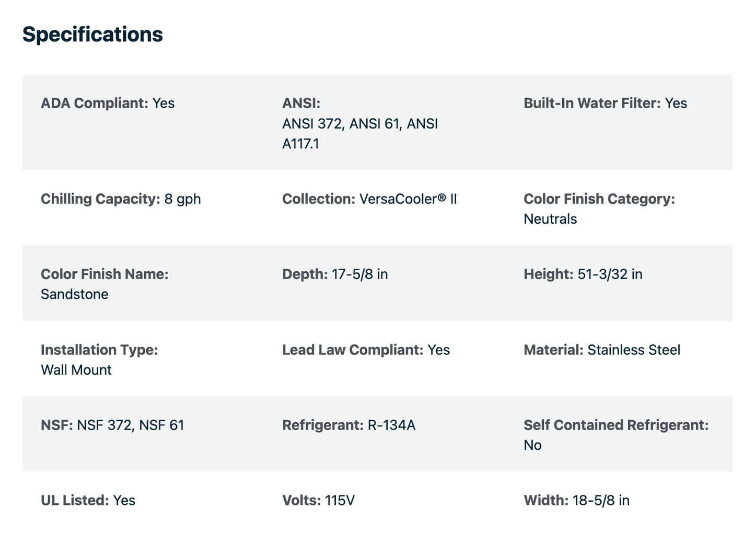Click the Lead Law Compliant entry
The width and height of the screenshot is (755, 555).
366,350
